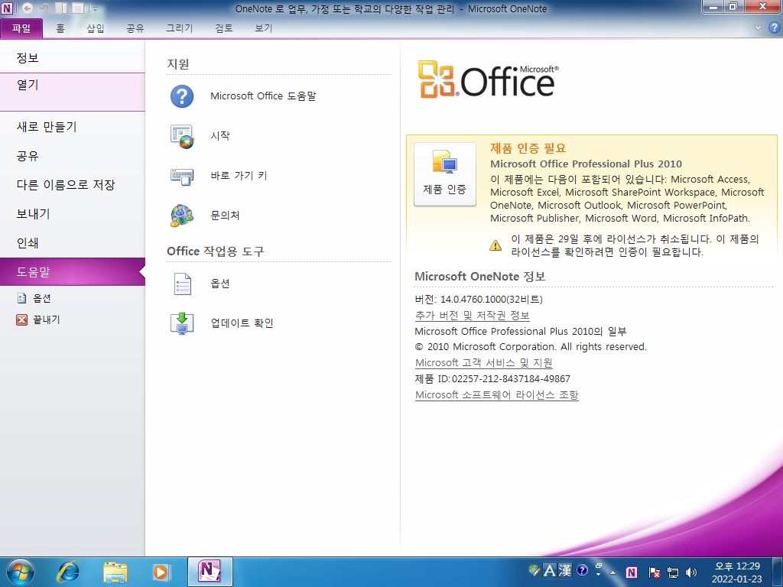Switch to the 그리기 tab
Image resolution: width=783 pixels, height=587 pixels.
(x=179, y=28)
